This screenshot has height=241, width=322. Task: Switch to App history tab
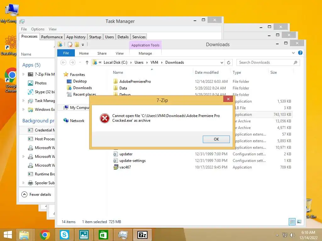tap(76, 37)
